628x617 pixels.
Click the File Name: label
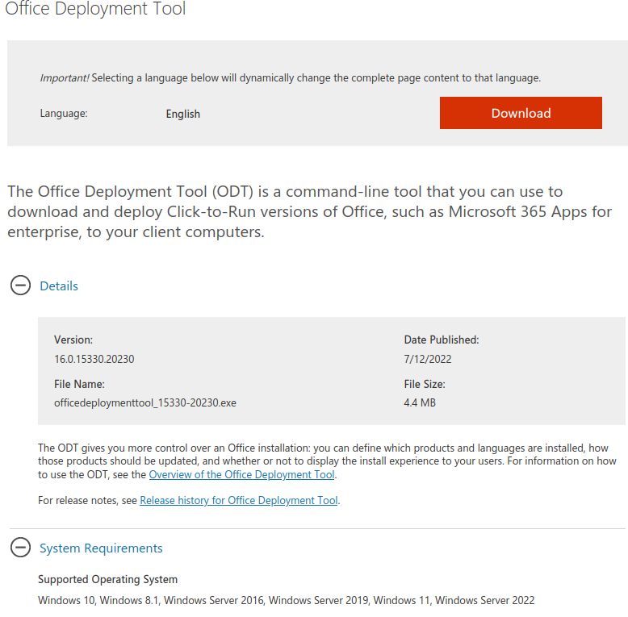(x=79, y=384)
